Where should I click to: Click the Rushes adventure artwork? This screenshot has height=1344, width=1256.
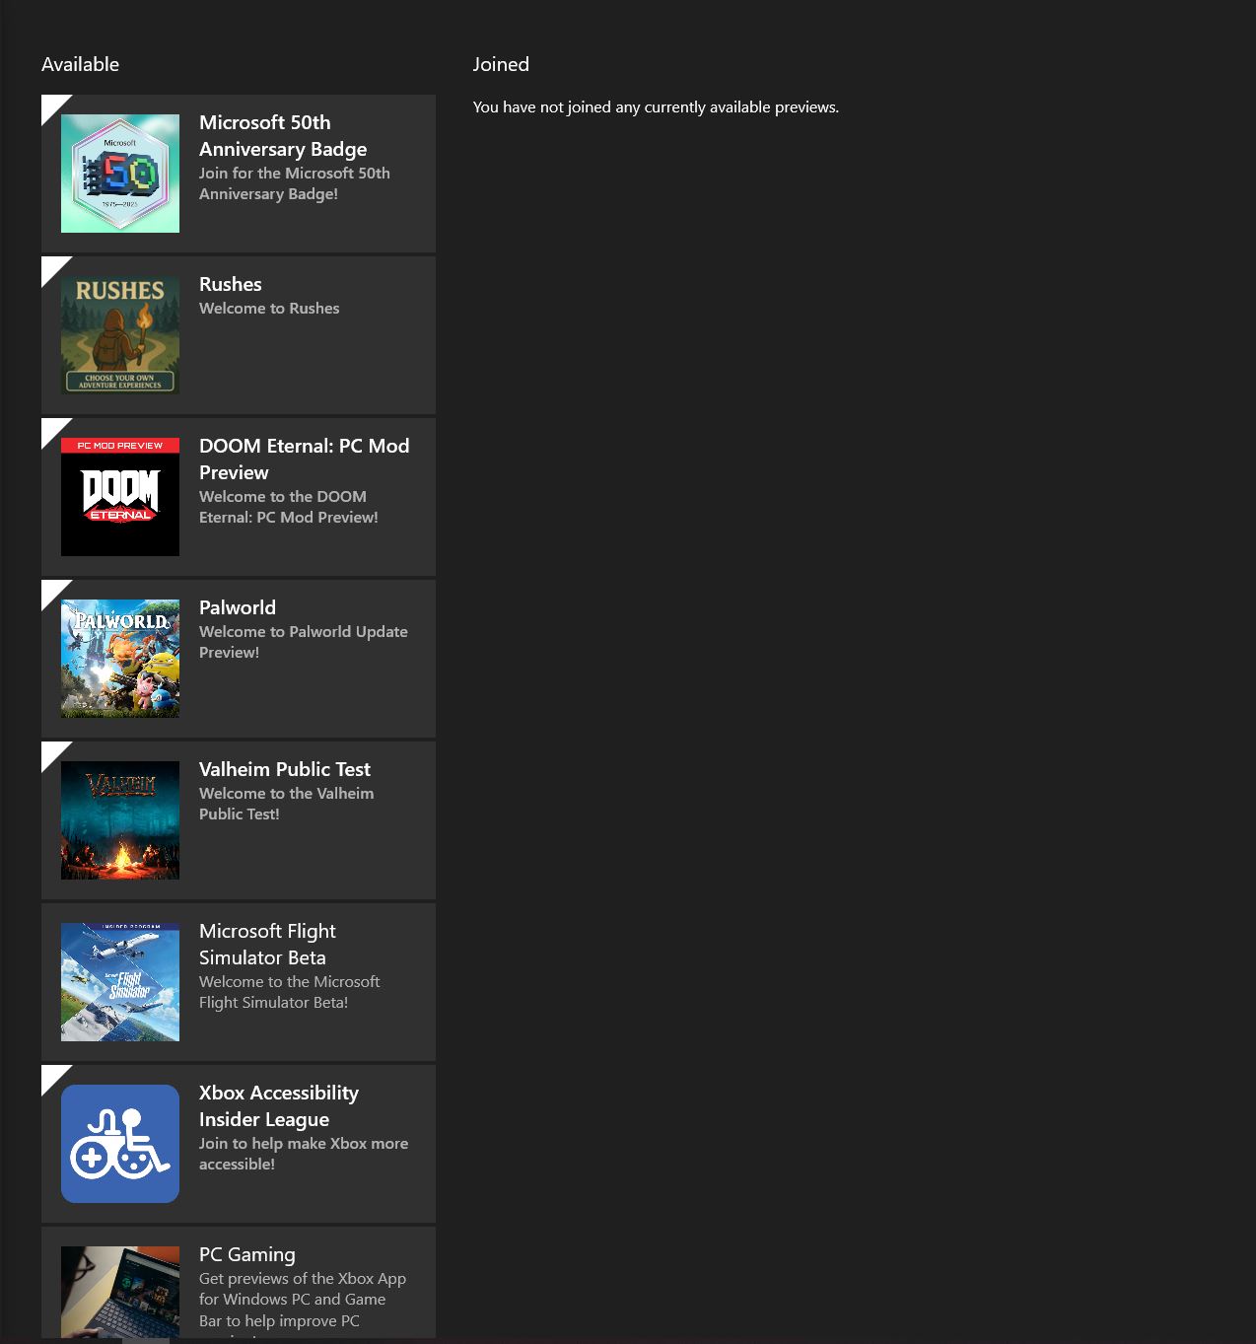(x=120, y=335)
